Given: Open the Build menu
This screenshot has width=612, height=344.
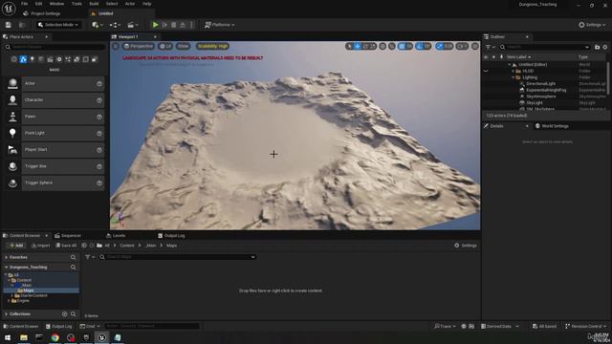Looking at the screenshot, I should click(94, 4).
